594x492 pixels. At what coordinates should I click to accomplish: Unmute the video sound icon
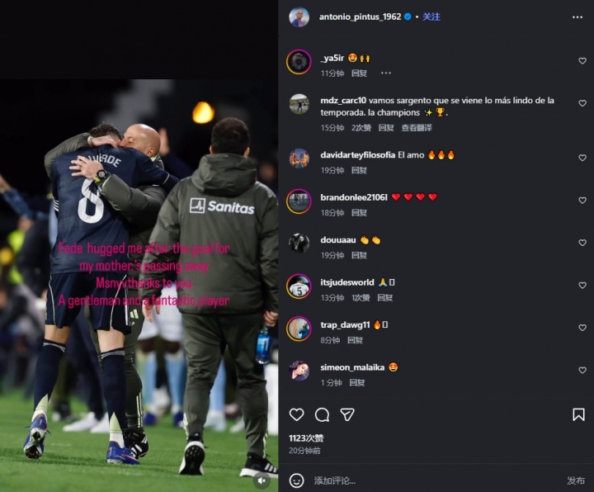(x=262, y=480)
